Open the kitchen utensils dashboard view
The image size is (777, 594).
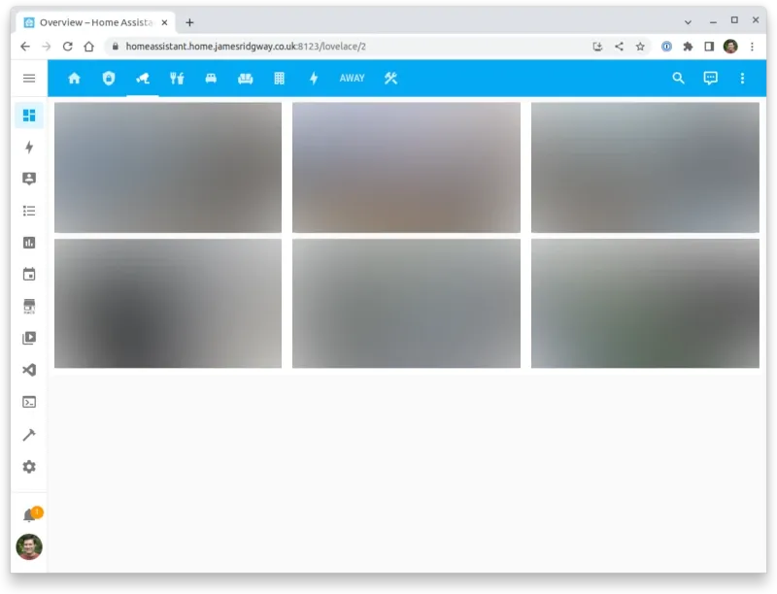177,79
